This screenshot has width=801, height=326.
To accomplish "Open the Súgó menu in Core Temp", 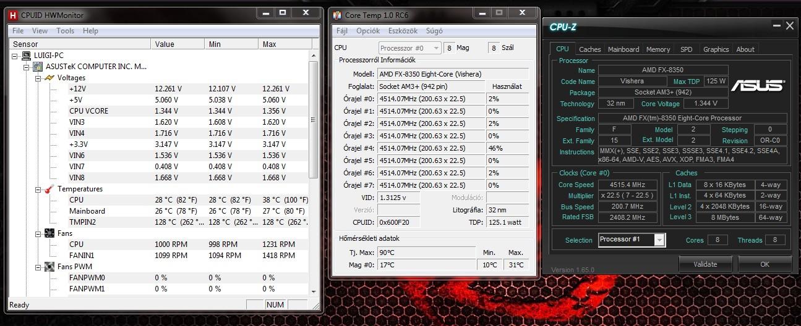I will (x=434, y=31).
